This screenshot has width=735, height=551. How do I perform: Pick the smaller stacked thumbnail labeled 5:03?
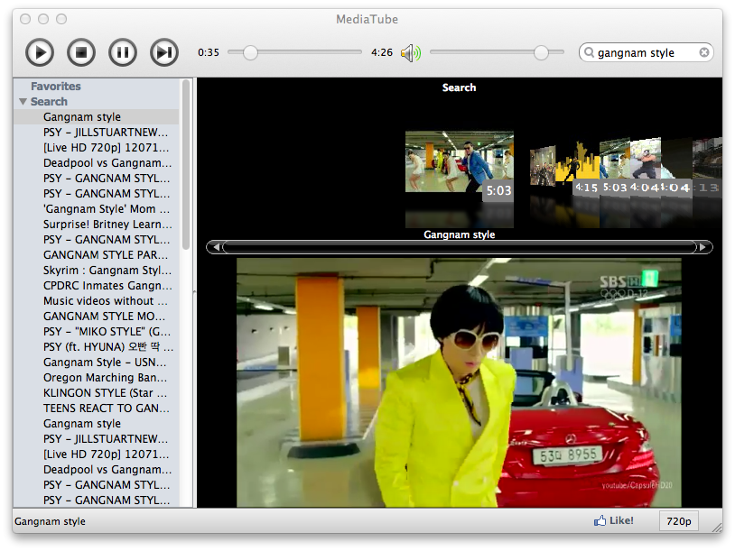pos(615,166)
